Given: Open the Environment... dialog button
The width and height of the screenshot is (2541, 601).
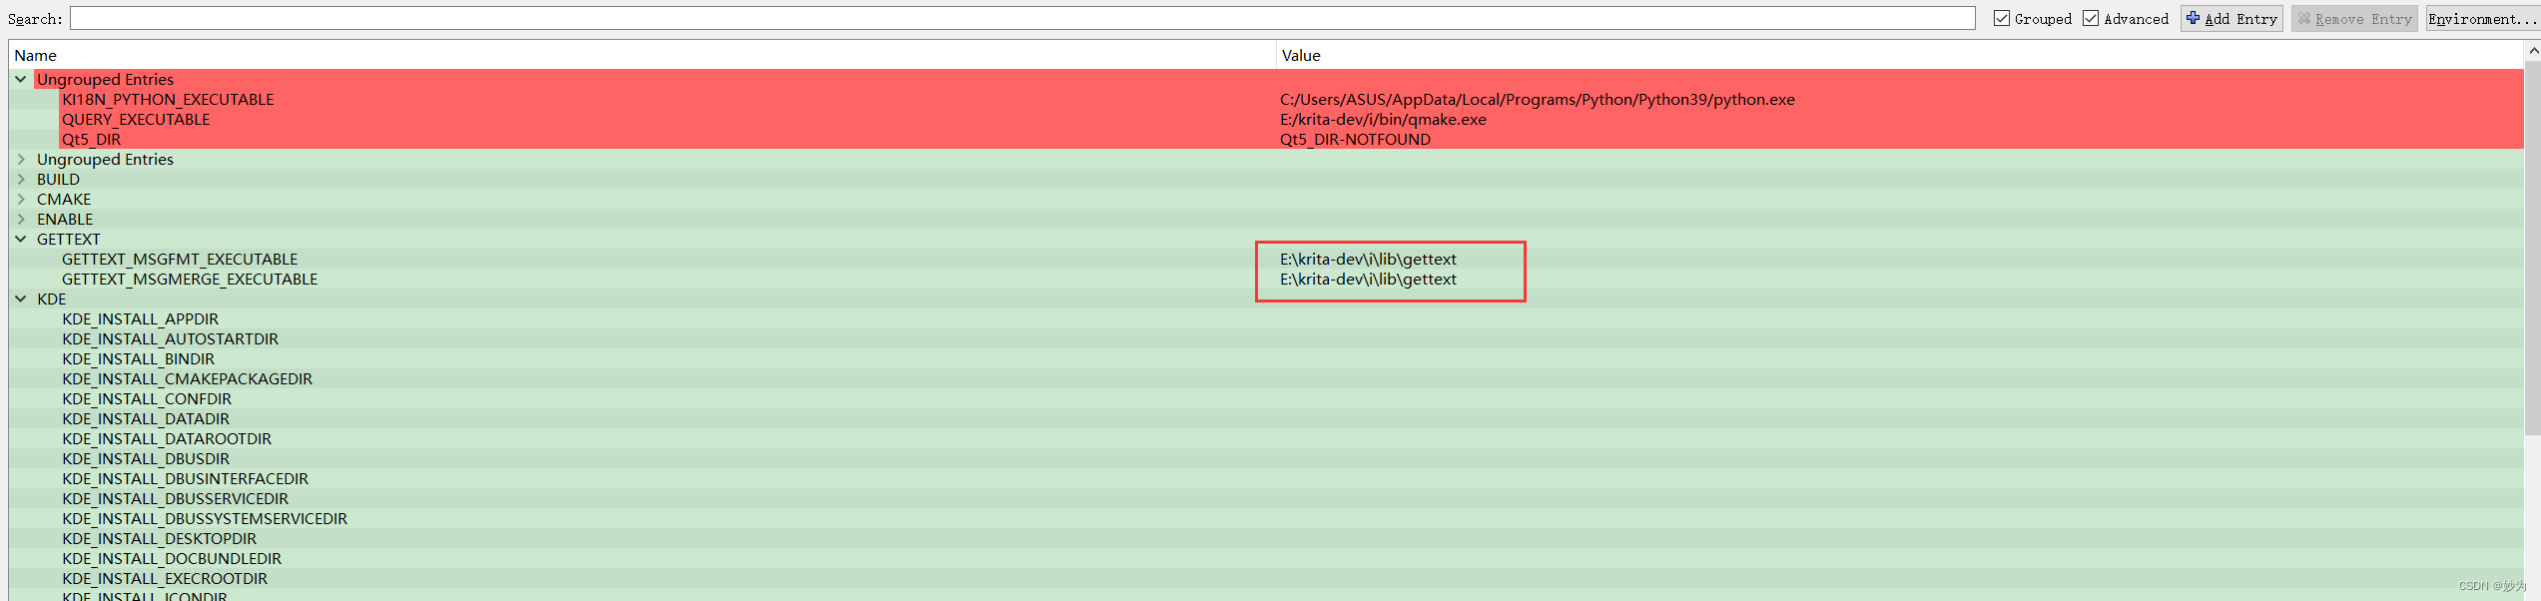Looking at the screenshot, I should click(x=2483, y=19).
